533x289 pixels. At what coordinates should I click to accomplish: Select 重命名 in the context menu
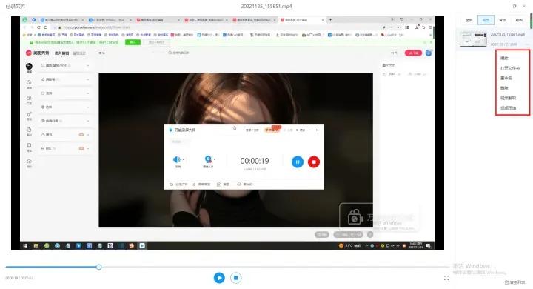[506, 78]
